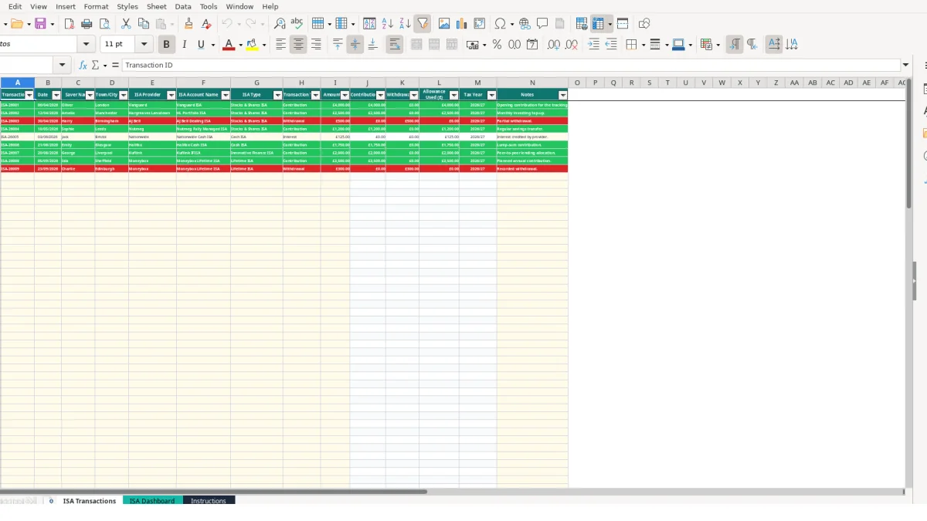Apply yellow background highlight color

[252, 45]
